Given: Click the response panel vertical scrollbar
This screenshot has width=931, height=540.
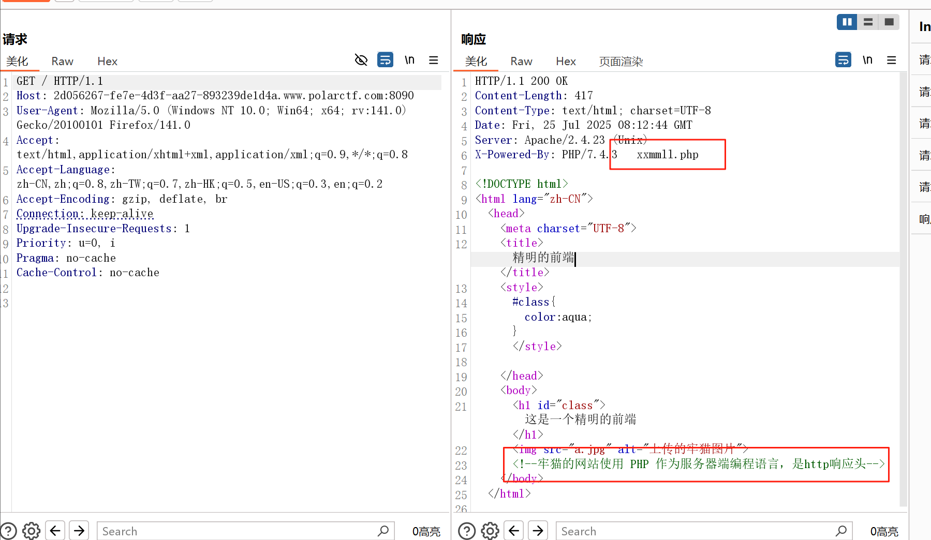Looking at the screenshot, I should point(904,290).
